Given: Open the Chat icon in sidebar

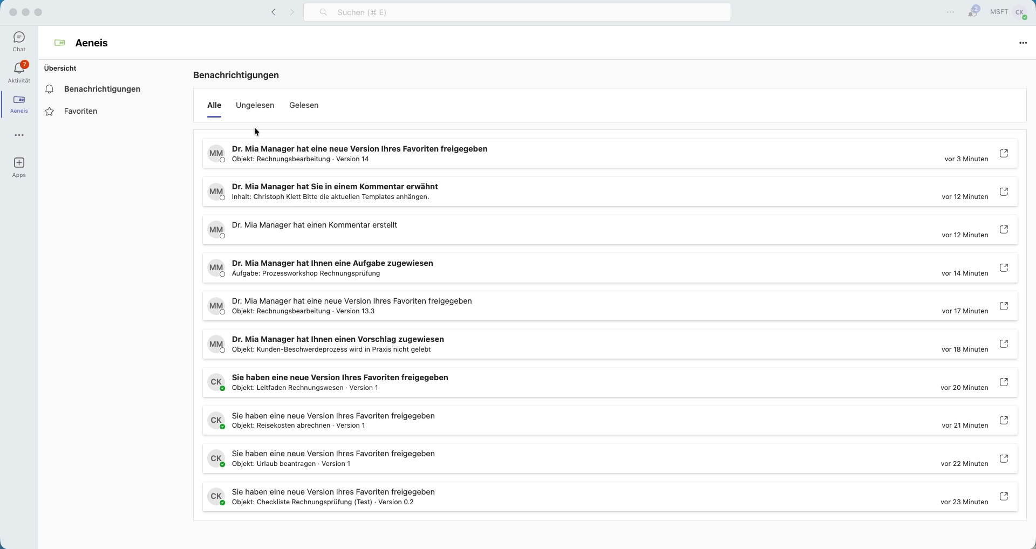Looking at the screenshot, I should coord(19,42).
